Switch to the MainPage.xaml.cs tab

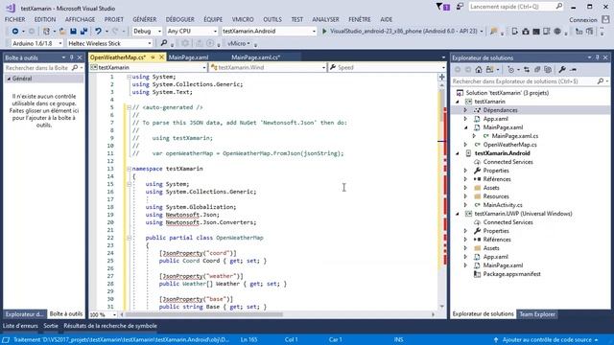coord(256,57)
